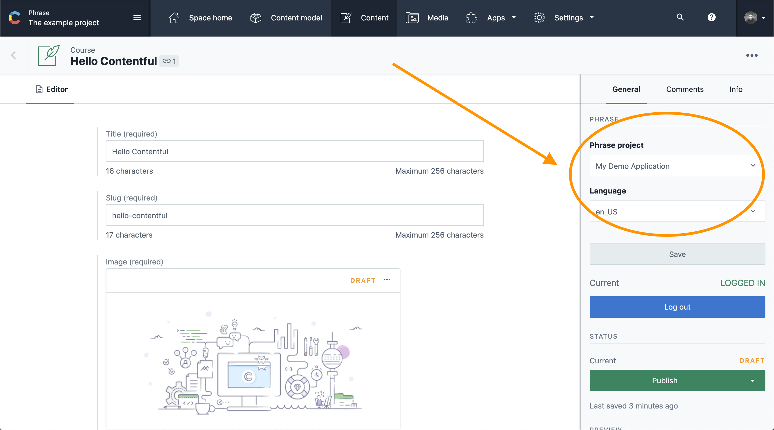Viewport: 774px width, 430px height.
Task: Open the Phrase project dropdown
Action: pyautogui.click(x=677, y=166)
